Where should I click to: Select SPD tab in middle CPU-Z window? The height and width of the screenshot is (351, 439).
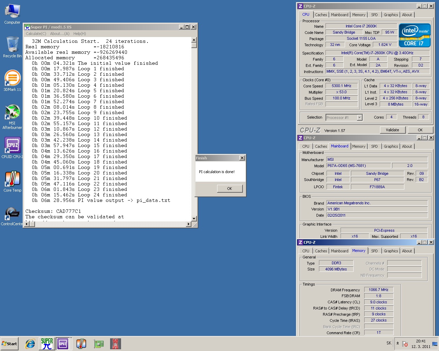point(375,146)
